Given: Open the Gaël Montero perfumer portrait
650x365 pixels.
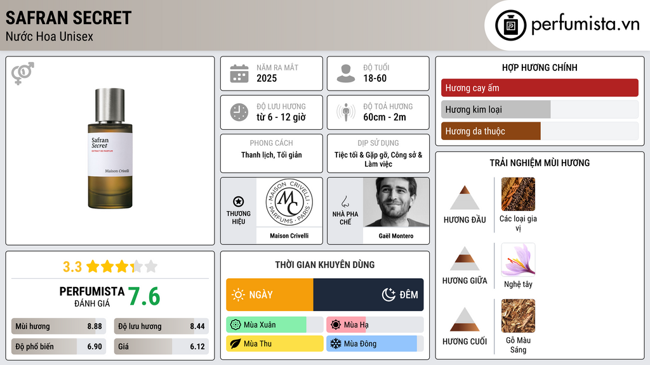Looking at the screenshot, I should tap(396, 202).
